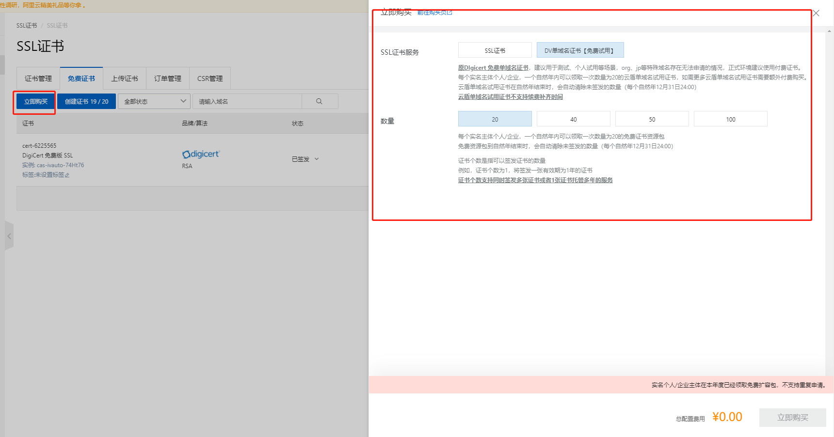
Task: Collapse the left sidebar arrow handle
Action: [x=9, y=236]
